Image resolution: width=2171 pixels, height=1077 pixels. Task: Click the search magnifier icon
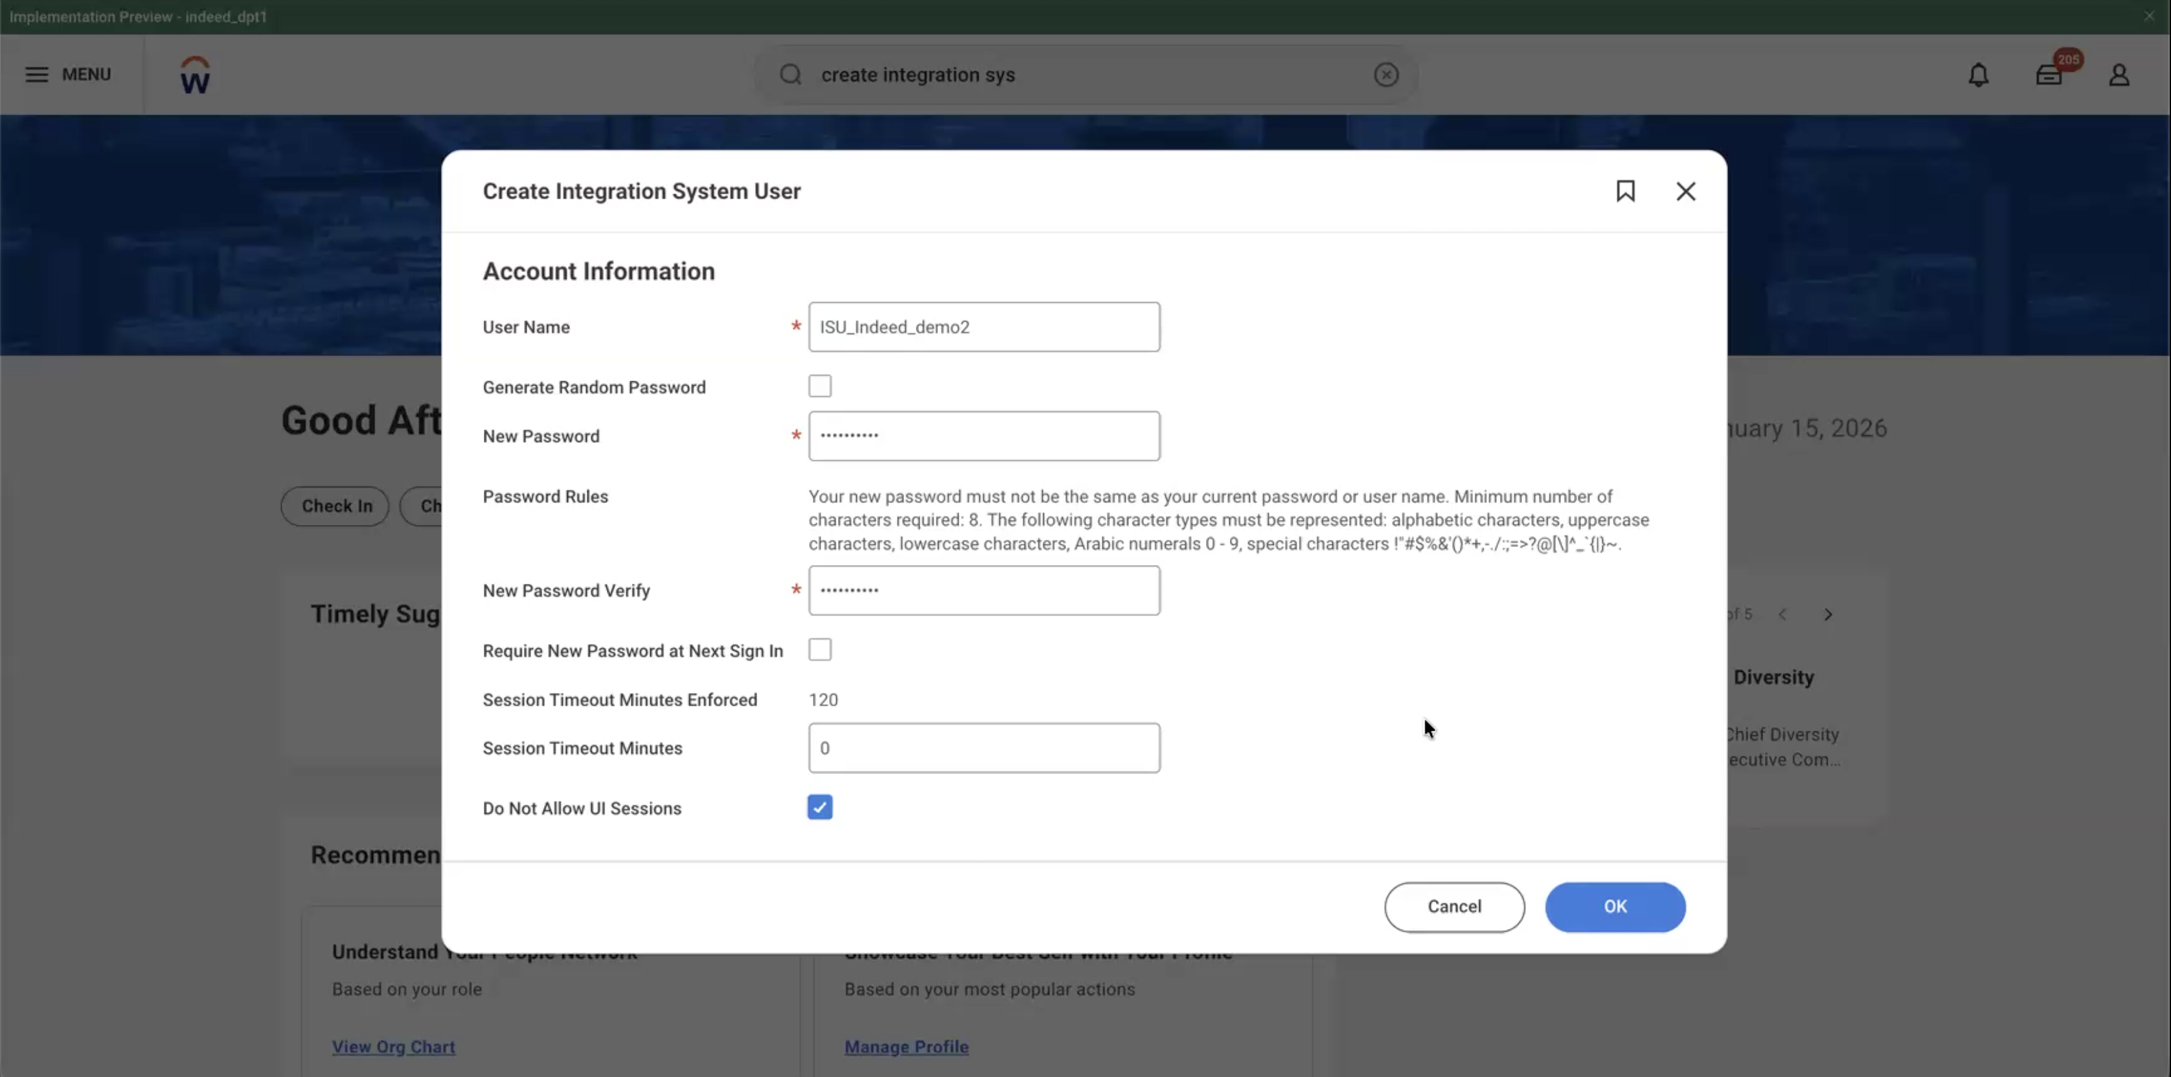point(791,74)
